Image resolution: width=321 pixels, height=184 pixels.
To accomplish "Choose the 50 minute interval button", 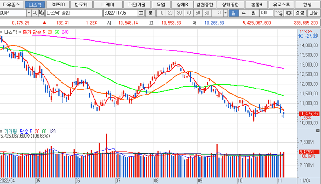I will point(198,13).
